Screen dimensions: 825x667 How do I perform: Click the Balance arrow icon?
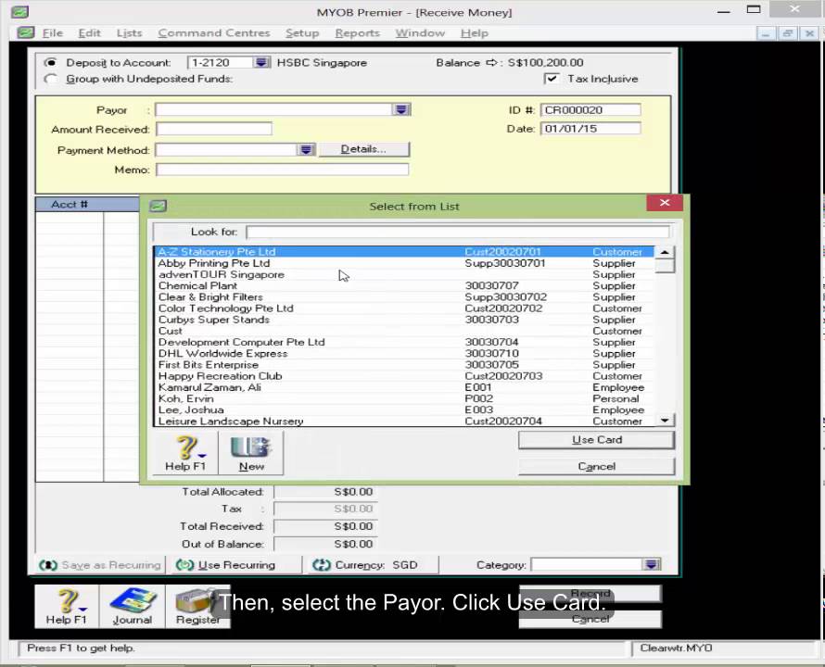click(491, 63)
